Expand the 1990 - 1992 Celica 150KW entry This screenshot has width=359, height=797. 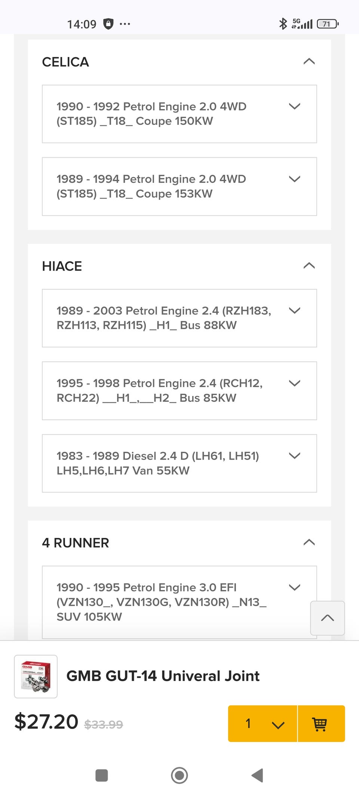coord(295,106)
